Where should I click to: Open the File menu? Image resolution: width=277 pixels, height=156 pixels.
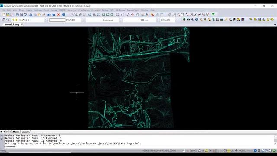point(4,10)
